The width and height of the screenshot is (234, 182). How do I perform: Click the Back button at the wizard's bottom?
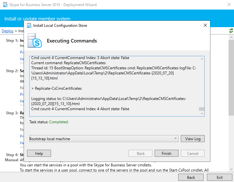coord(191,177)
